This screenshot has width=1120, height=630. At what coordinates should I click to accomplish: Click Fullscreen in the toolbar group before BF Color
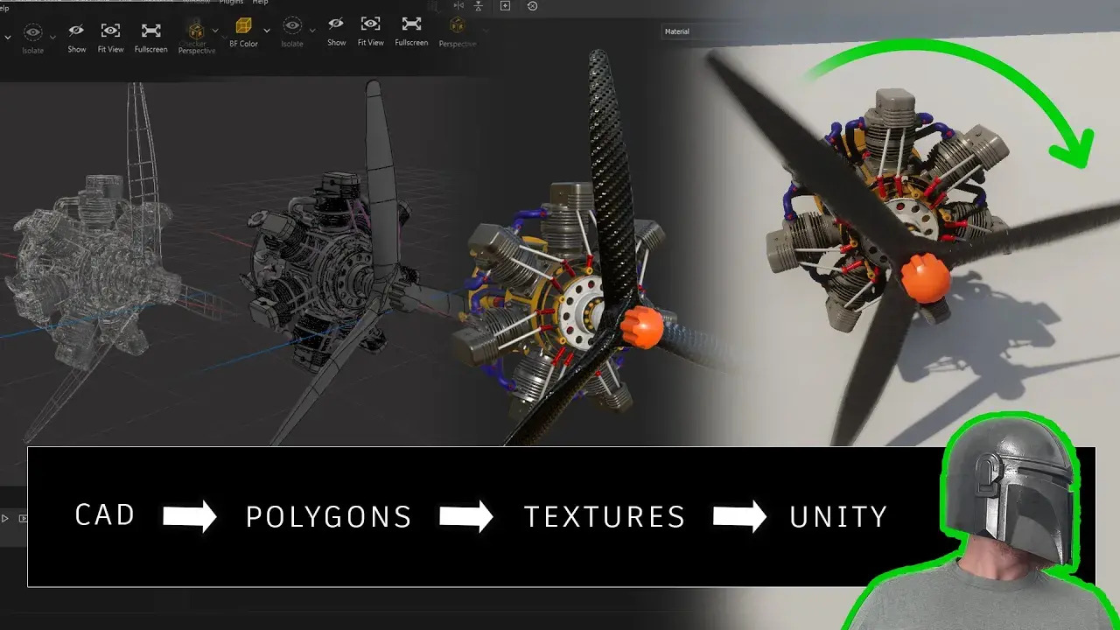pyautogui.click(x=150, y=30)
